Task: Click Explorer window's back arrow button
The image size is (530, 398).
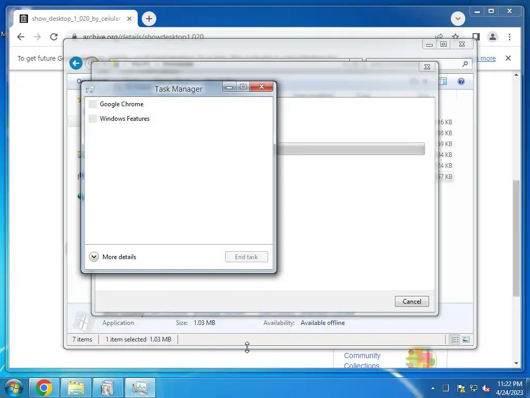Action: pos(76,63)
